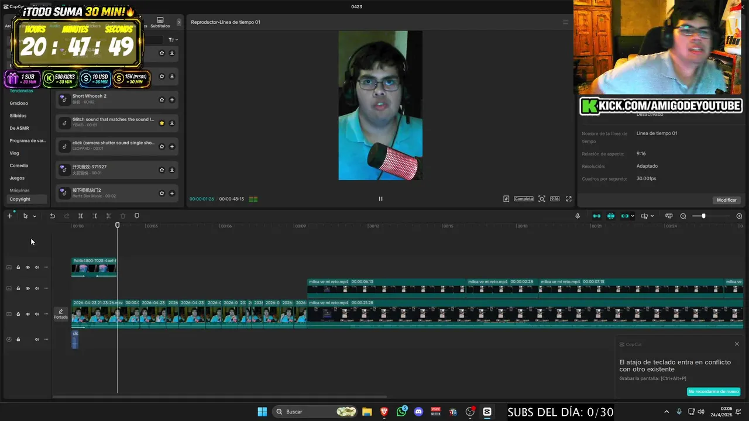This screenshot has height=421, width=749.
Task: Click the scan-frame zoom icon in the player
Action: pos(542,199)
